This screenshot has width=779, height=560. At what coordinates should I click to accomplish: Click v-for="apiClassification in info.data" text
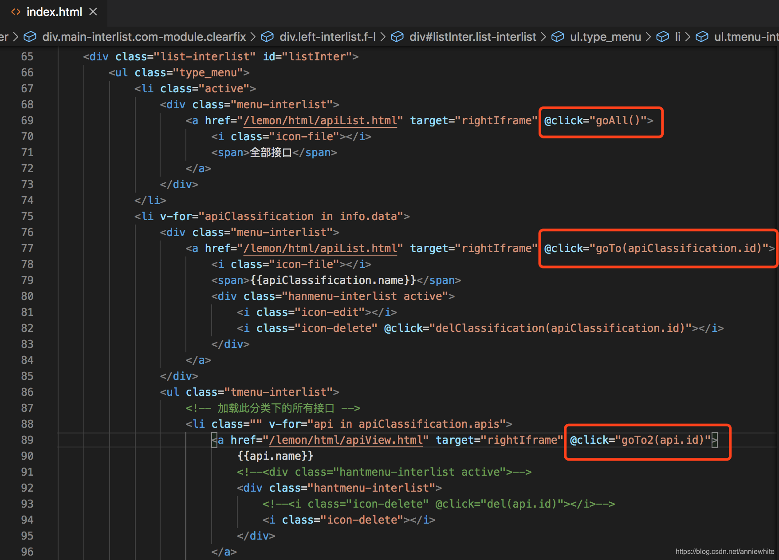coord(282,216)
